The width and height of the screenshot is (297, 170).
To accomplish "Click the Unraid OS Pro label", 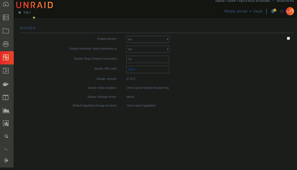I will point(285,1).
